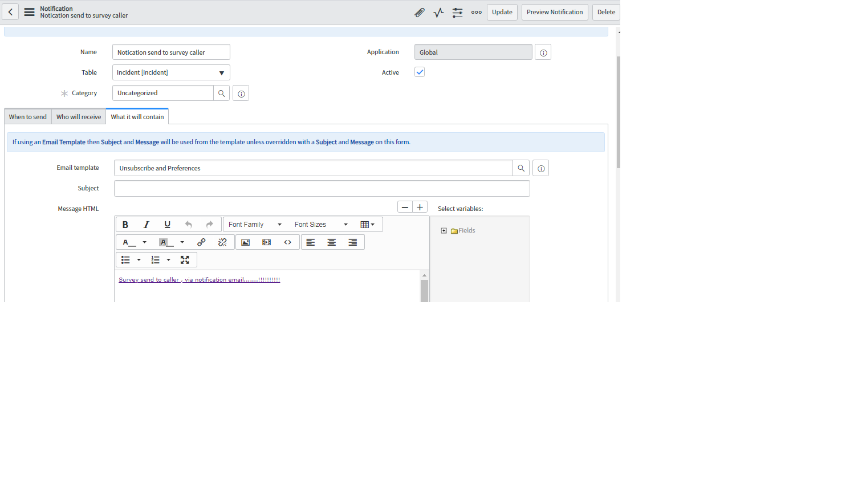Screen dimensions: 854x488
Task: Open the more options ellipsis menu
Action: [x=477, y=12]
